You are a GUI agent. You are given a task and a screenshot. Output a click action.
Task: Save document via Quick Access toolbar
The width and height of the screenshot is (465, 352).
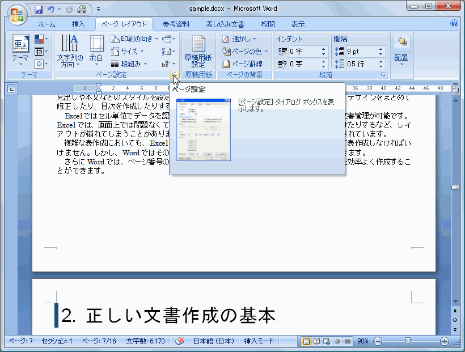39,10
